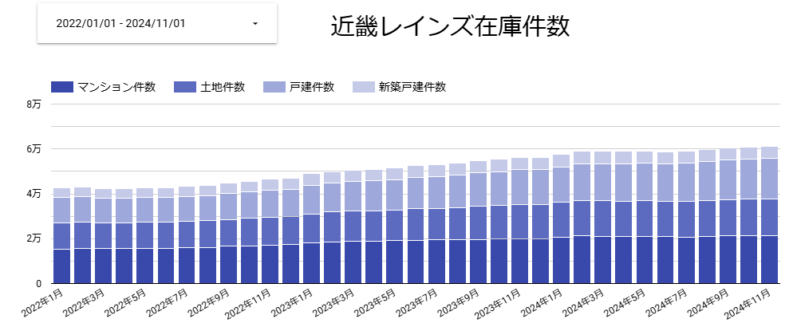793x323 pixels.
Task: Click the 2024年5月 stacked bar
Action: [x=645, y=218]
